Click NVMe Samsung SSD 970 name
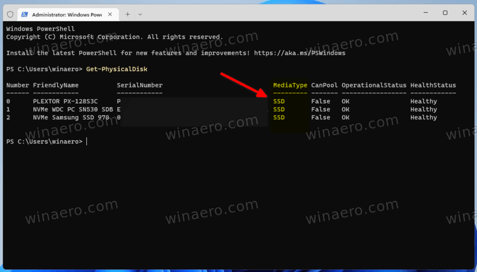477x272 pixels. click(x=71, y=117)
